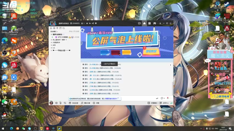This screenshot has width=234, height=131.
Task: Click the 15:32:02 enter-channel notice
Action: pos(101,83)
